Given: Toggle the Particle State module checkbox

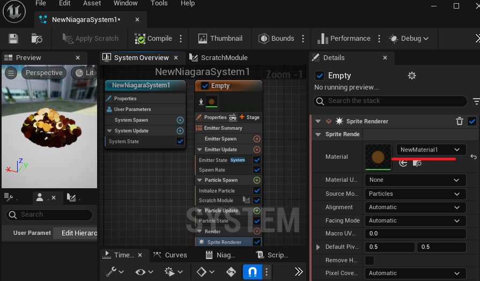Looking at the screenshot, I should pyautogui.click(x=257, y=221).
